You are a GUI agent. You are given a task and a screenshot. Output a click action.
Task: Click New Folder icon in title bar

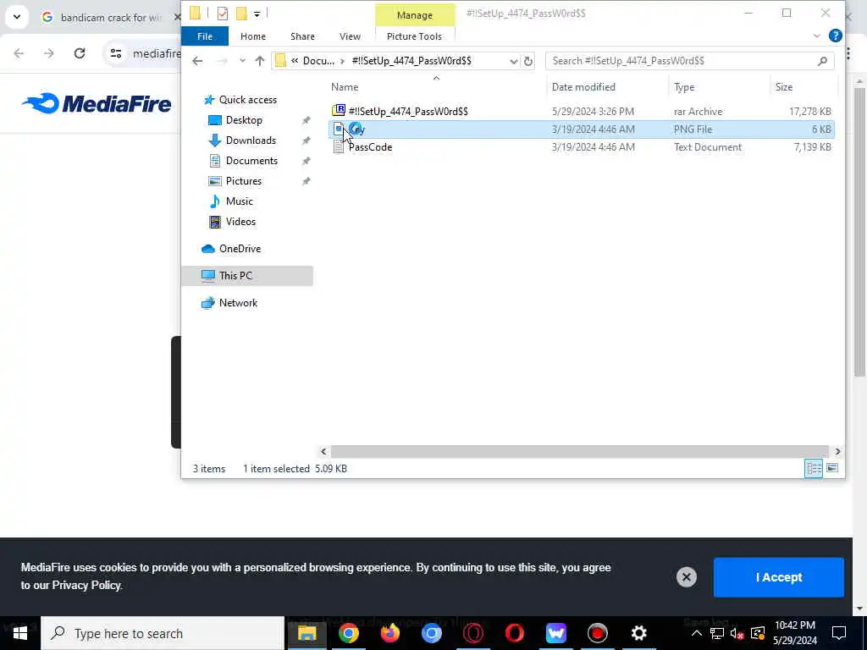241,14
